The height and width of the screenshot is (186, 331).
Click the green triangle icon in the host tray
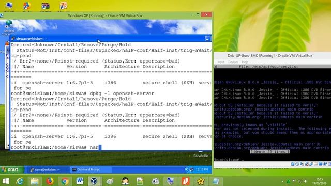[x=288, y=181]
